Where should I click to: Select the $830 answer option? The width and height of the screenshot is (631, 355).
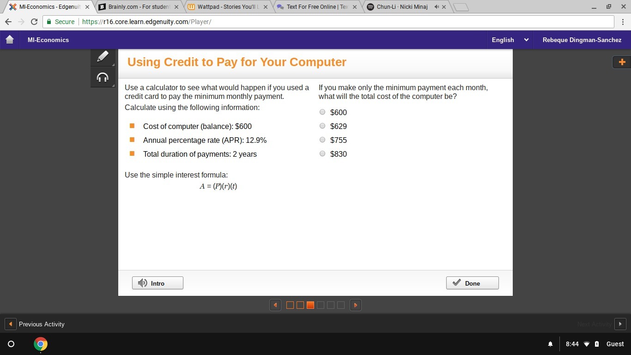(322, 153)
